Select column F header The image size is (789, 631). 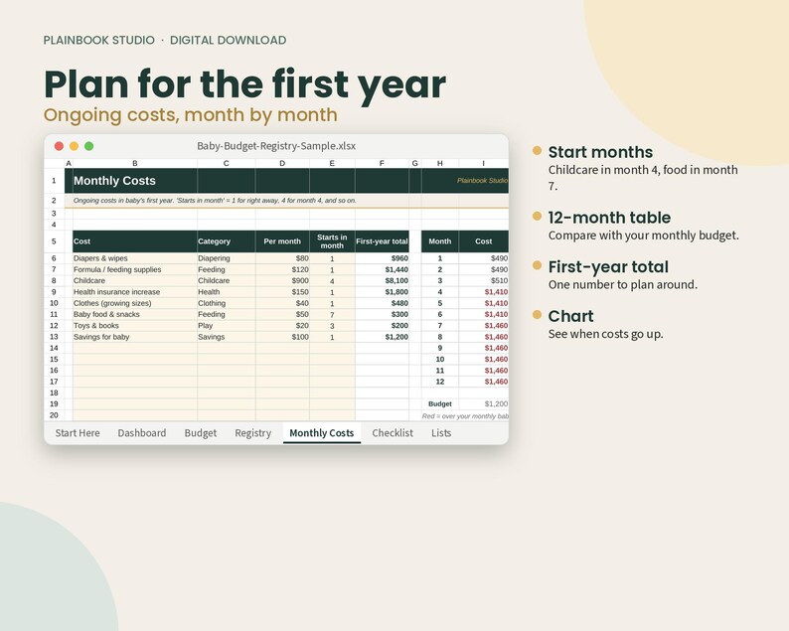coord(382,163)
